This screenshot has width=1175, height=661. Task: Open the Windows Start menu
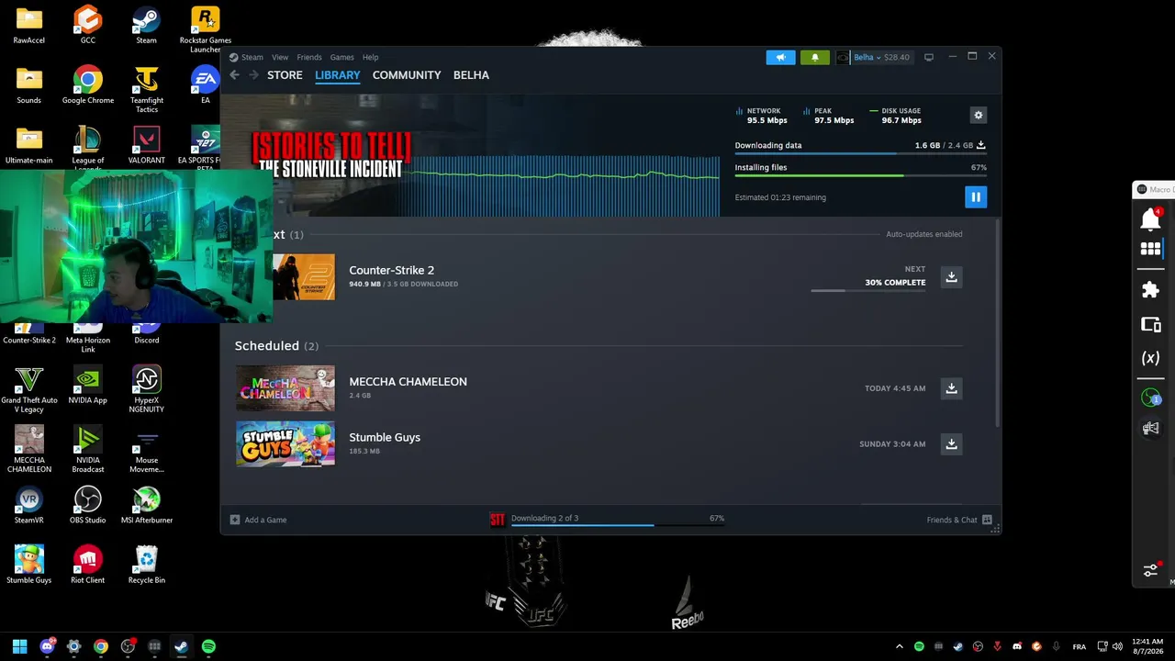tap(20, 646)
